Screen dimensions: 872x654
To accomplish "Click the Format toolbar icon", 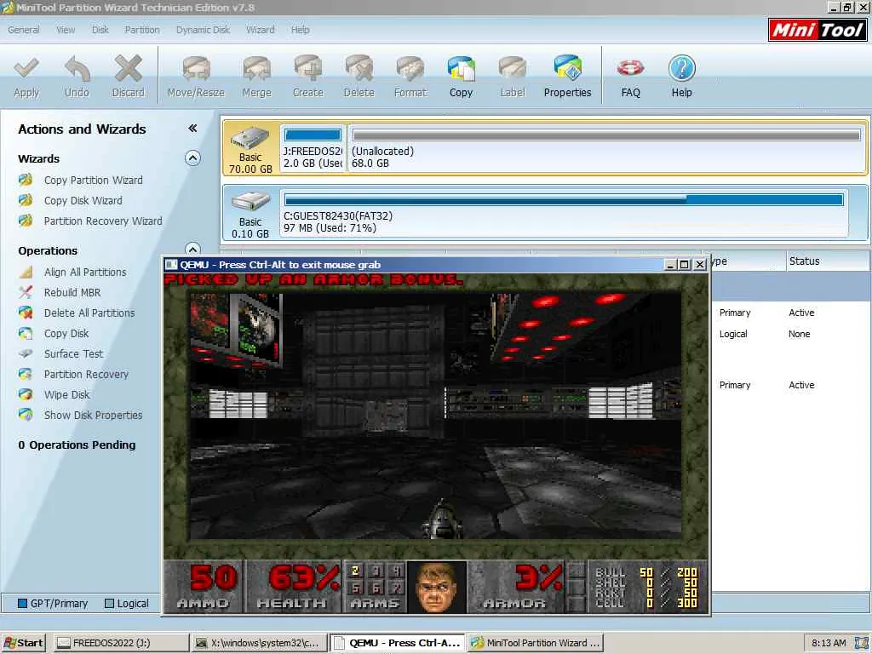I will [410, 68].
